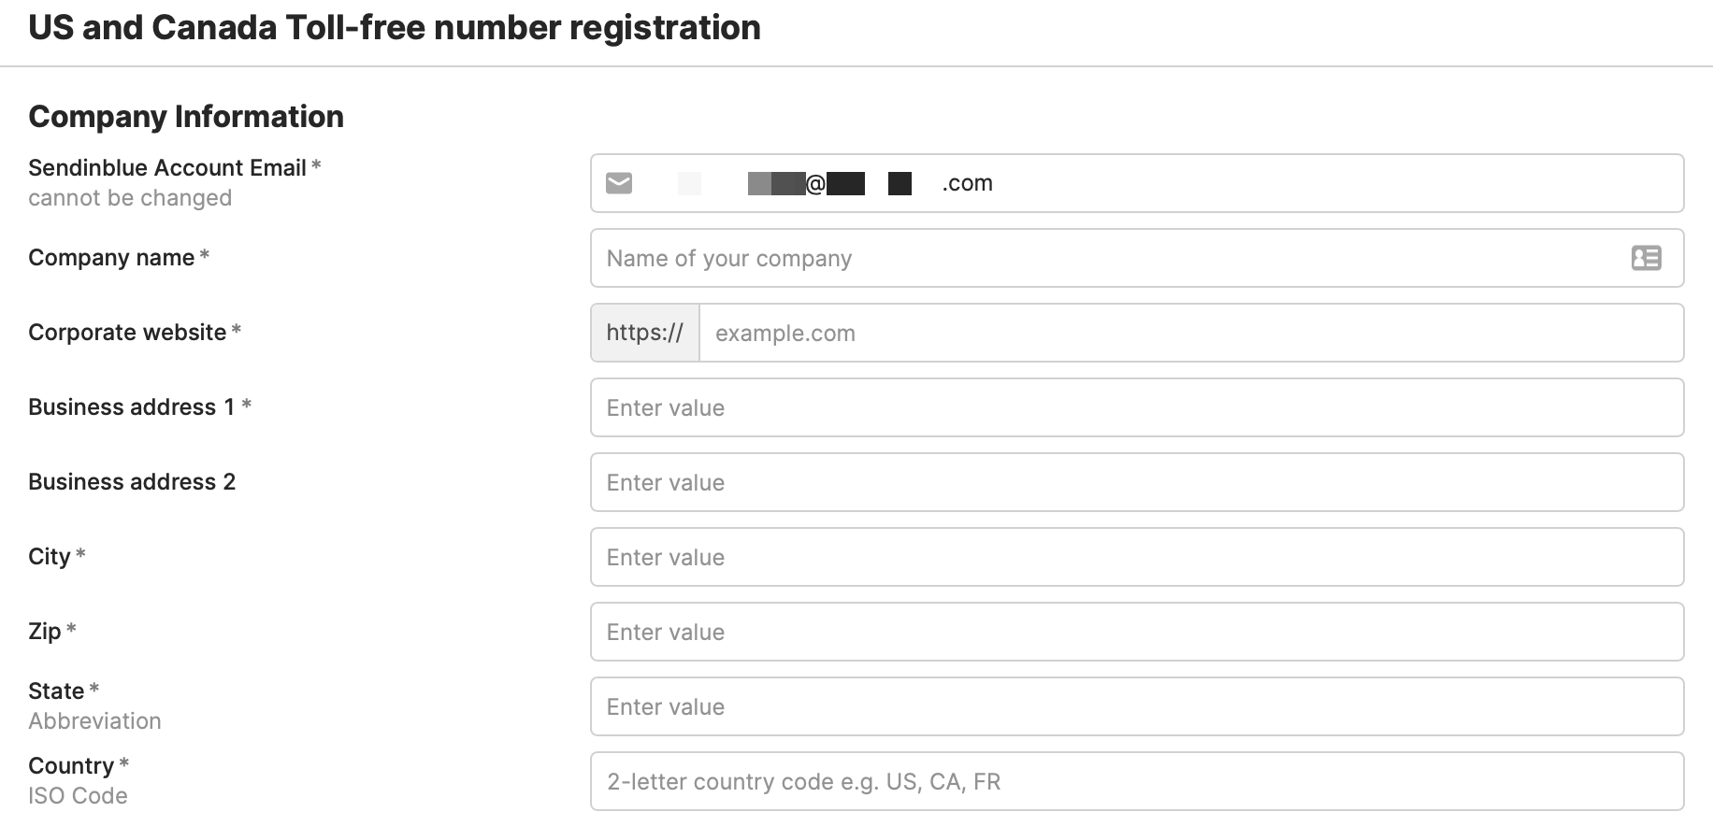Viewport: 1713px width, 826px height.
Task: Click the envelope icon in the email field
Action: tap(619, 183)
